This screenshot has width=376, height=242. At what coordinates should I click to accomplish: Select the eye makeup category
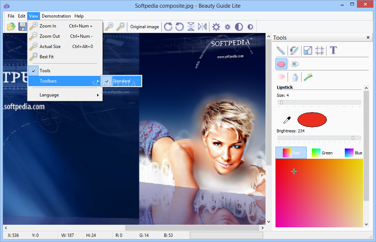tap(294, 64)
